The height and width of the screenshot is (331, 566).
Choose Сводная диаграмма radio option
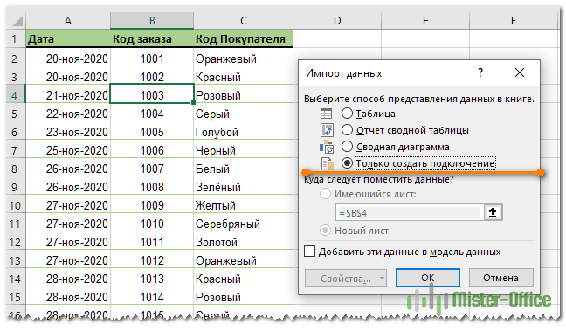coord(347,147)
